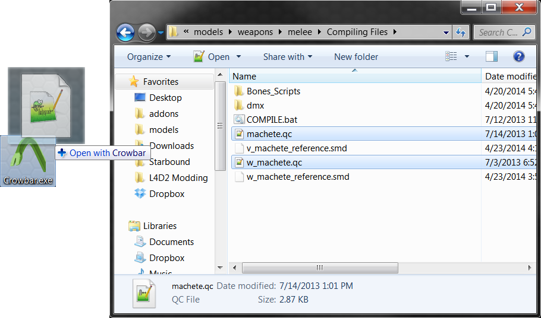Expand the arrow after 'Compiling Files'
The image size is (541, 318).
pos(394,32)
